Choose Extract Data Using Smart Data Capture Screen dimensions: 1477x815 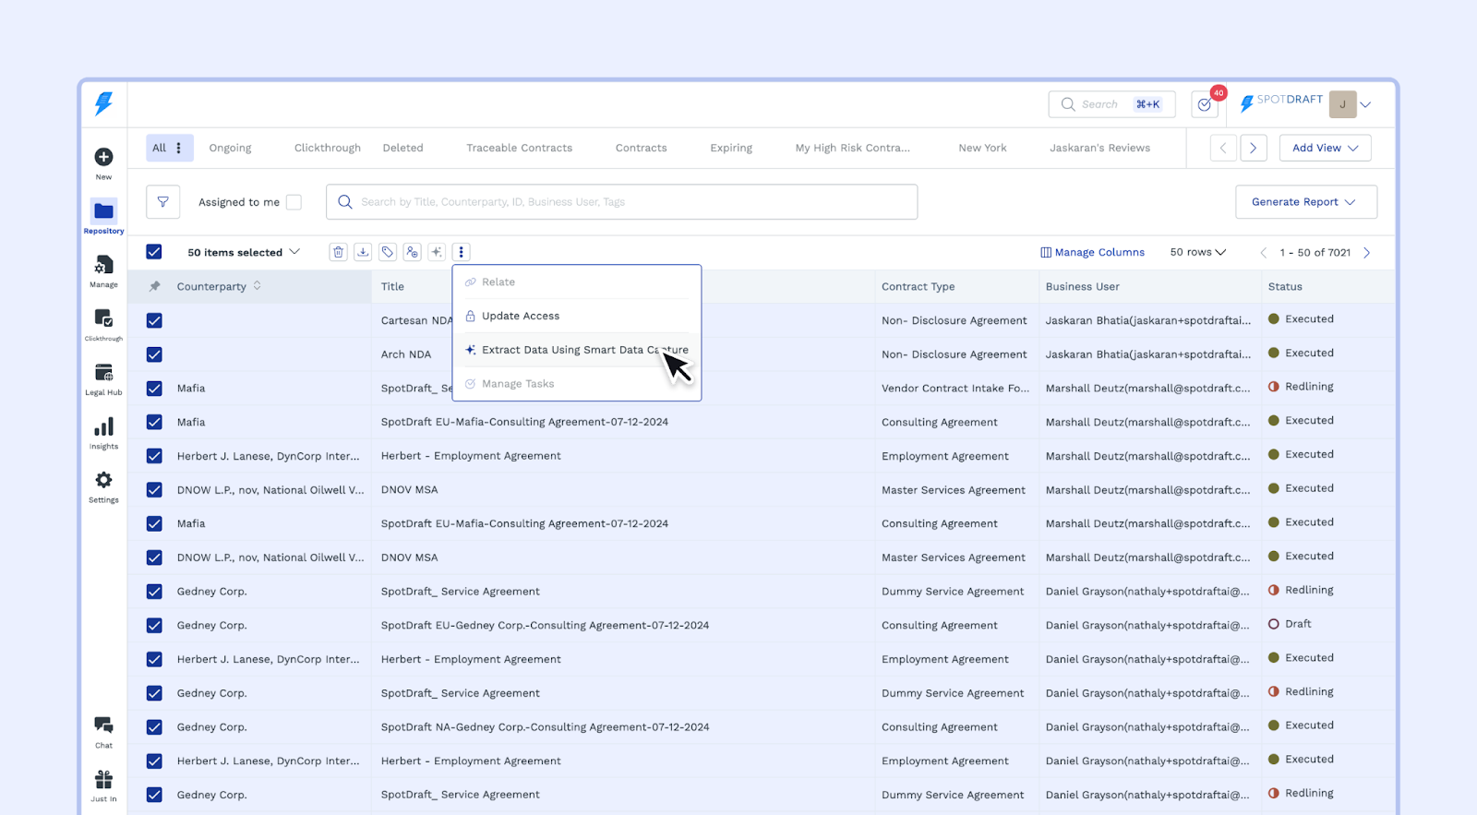(x=577, y=350)
